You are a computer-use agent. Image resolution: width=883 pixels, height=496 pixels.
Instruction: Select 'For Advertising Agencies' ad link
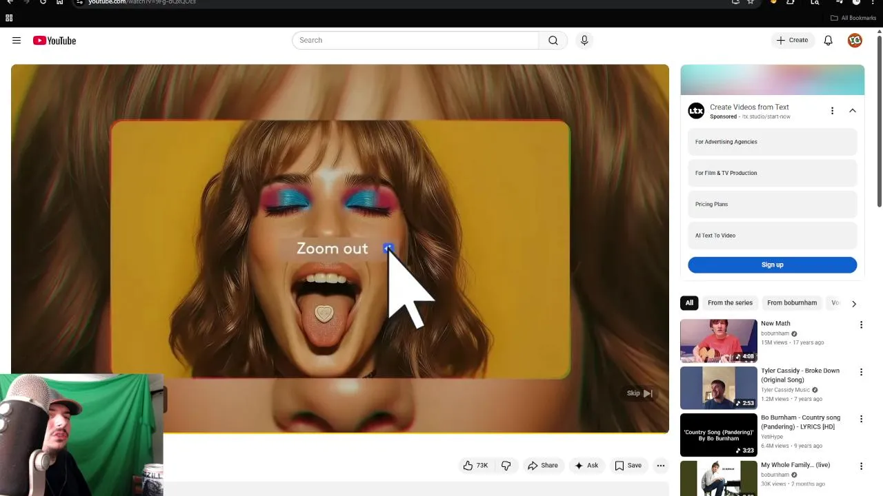tap(772, 142)
